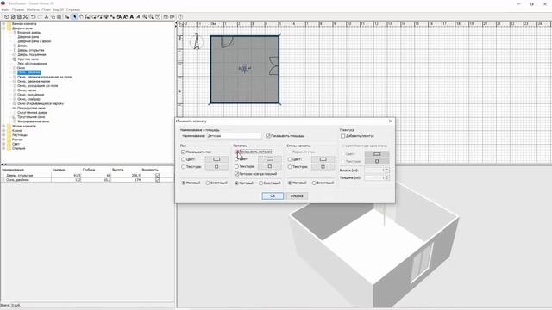Viewport: 552px width, 310px height.
Task: Activate the Create dimensions tool
Action: 106,16
